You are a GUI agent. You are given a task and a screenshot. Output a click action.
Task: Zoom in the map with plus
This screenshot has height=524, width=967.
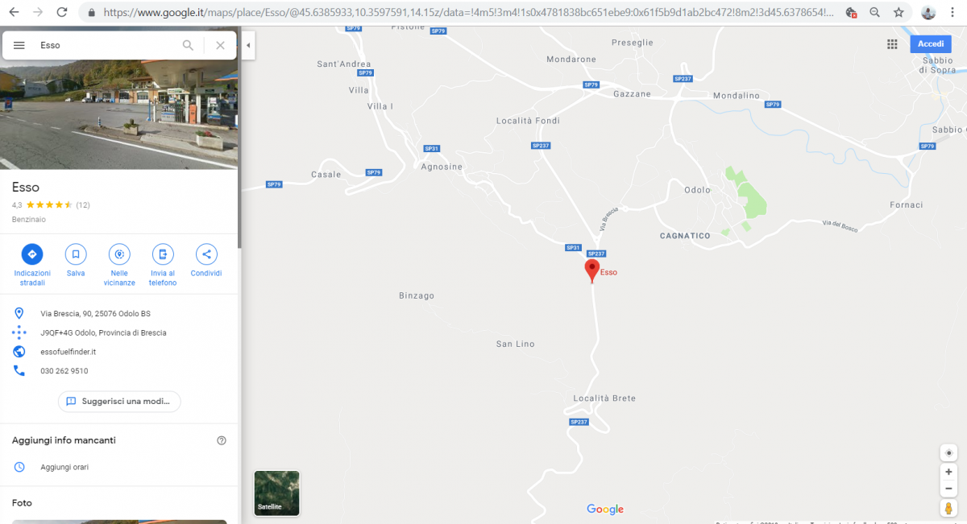point(948,472)
